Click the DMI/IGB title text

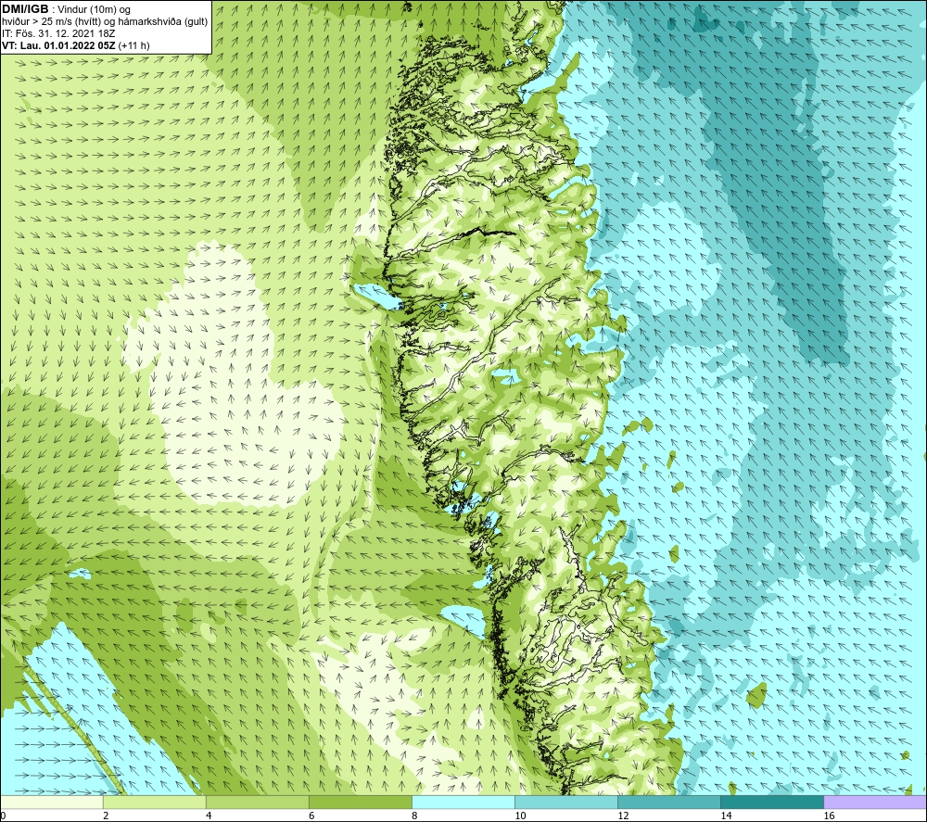tap(25, 9)
